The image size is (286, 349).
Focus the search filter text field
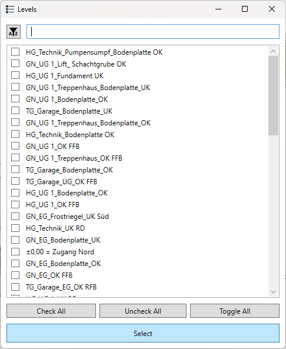click(153, 32)
